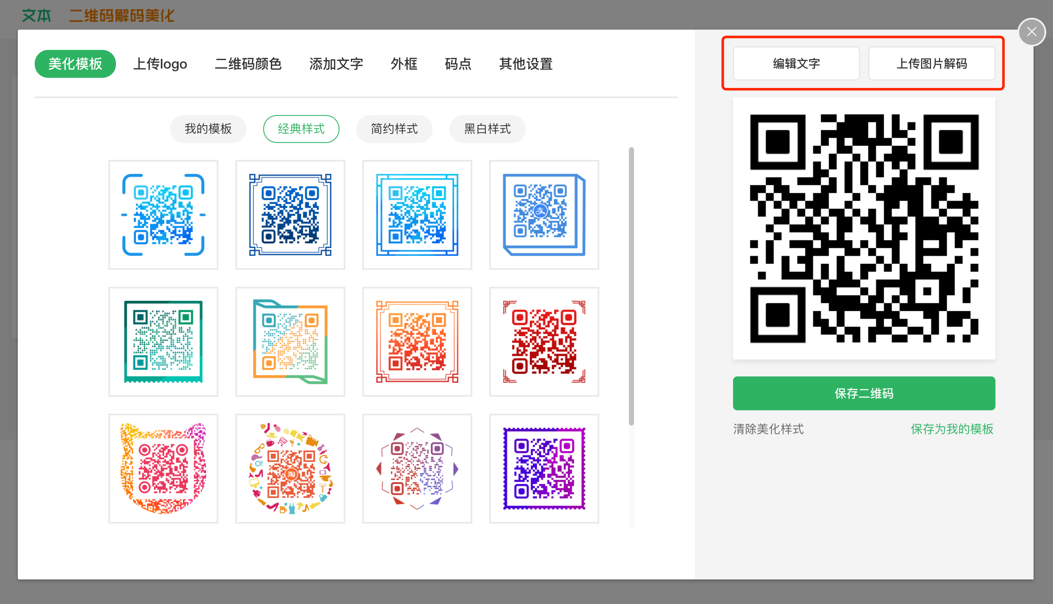The width and height of the screenshot is (1053, 604).
Task: Apply the Tmall cat-shaped QR template
Action: click(x=163, y=469)
